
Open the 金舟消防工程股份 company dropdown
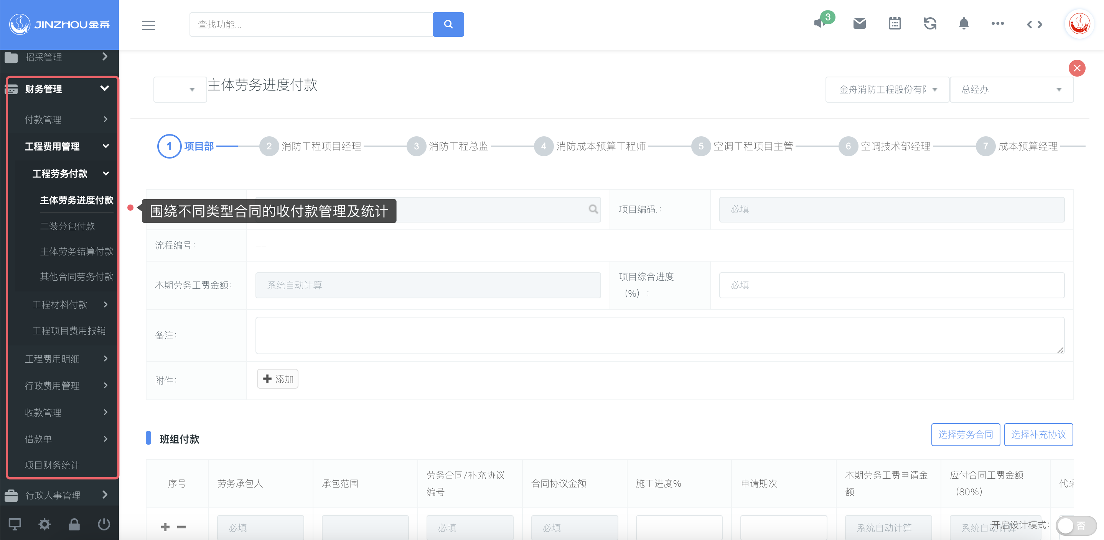(x=887, y=90)
